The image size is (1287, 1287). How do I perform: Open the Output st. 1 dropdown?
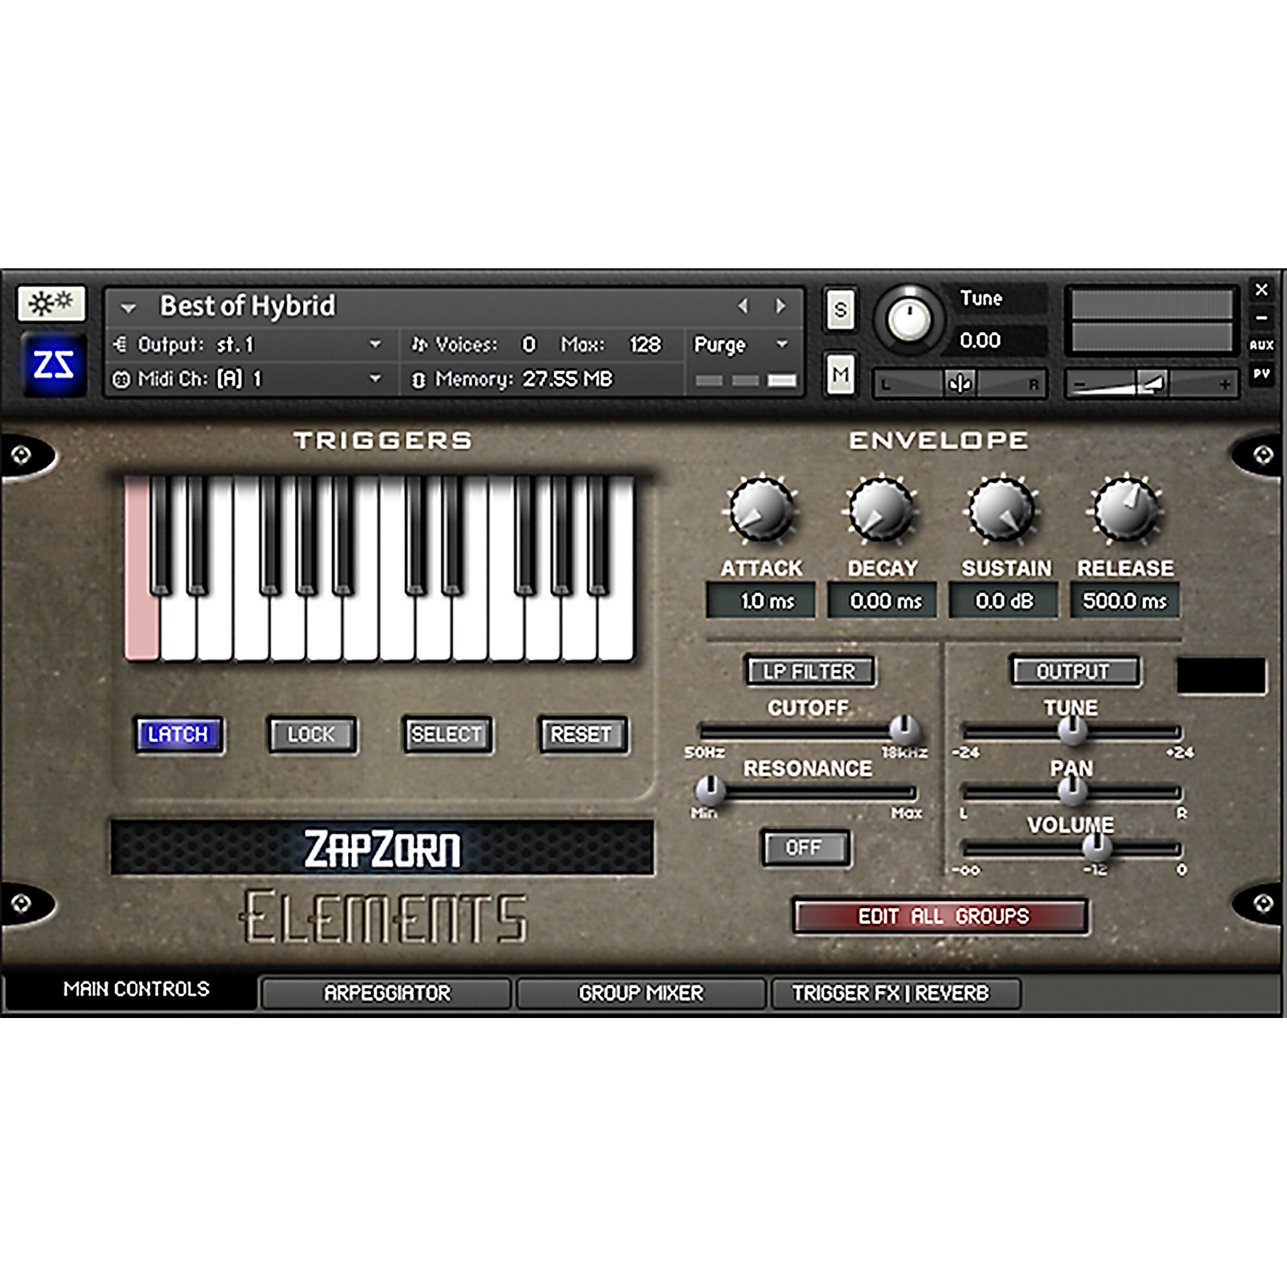pos(375,344)
